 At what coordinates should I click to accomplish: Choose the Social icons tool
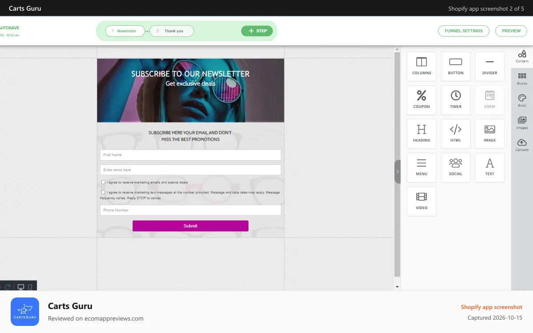tap(456, 167)
